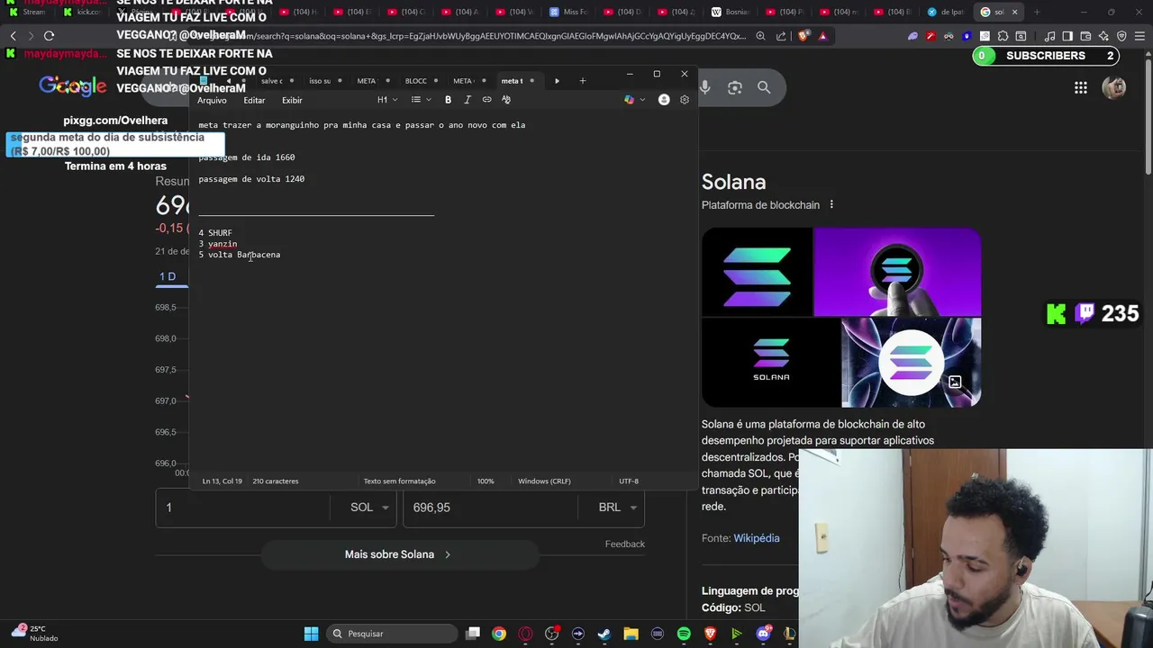Toggle browser sidebar panel icon

pyautogui.click(x=1067, y=36)
